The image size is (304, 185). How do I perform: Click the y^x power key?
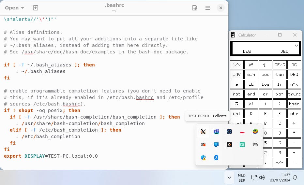[294, 84]
